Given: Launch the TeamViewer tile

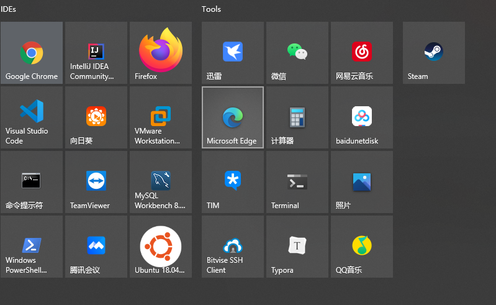Looking at the screenshot, I should (x=96, y=182).
